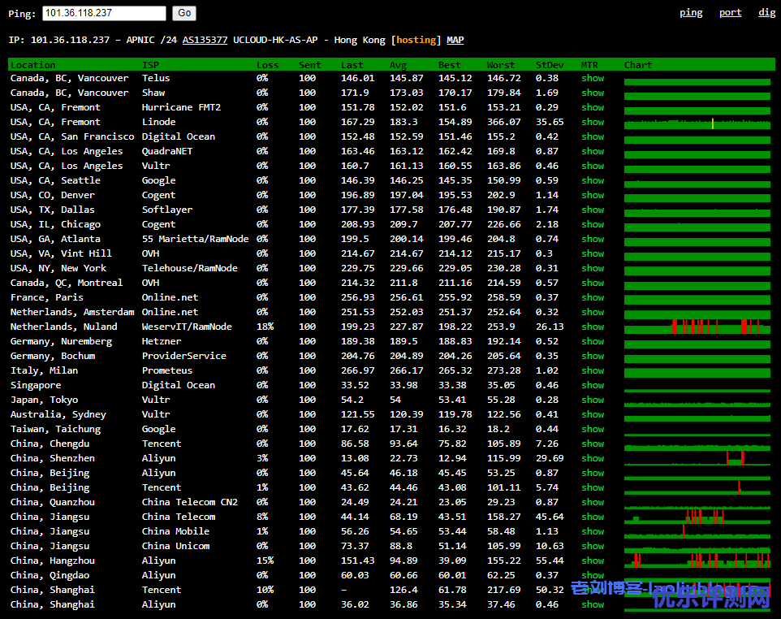The height and width of the screenshot is (619, 781).
Task: Show MTR for Singapore Digital Ocean row
Action: (593, 385)
